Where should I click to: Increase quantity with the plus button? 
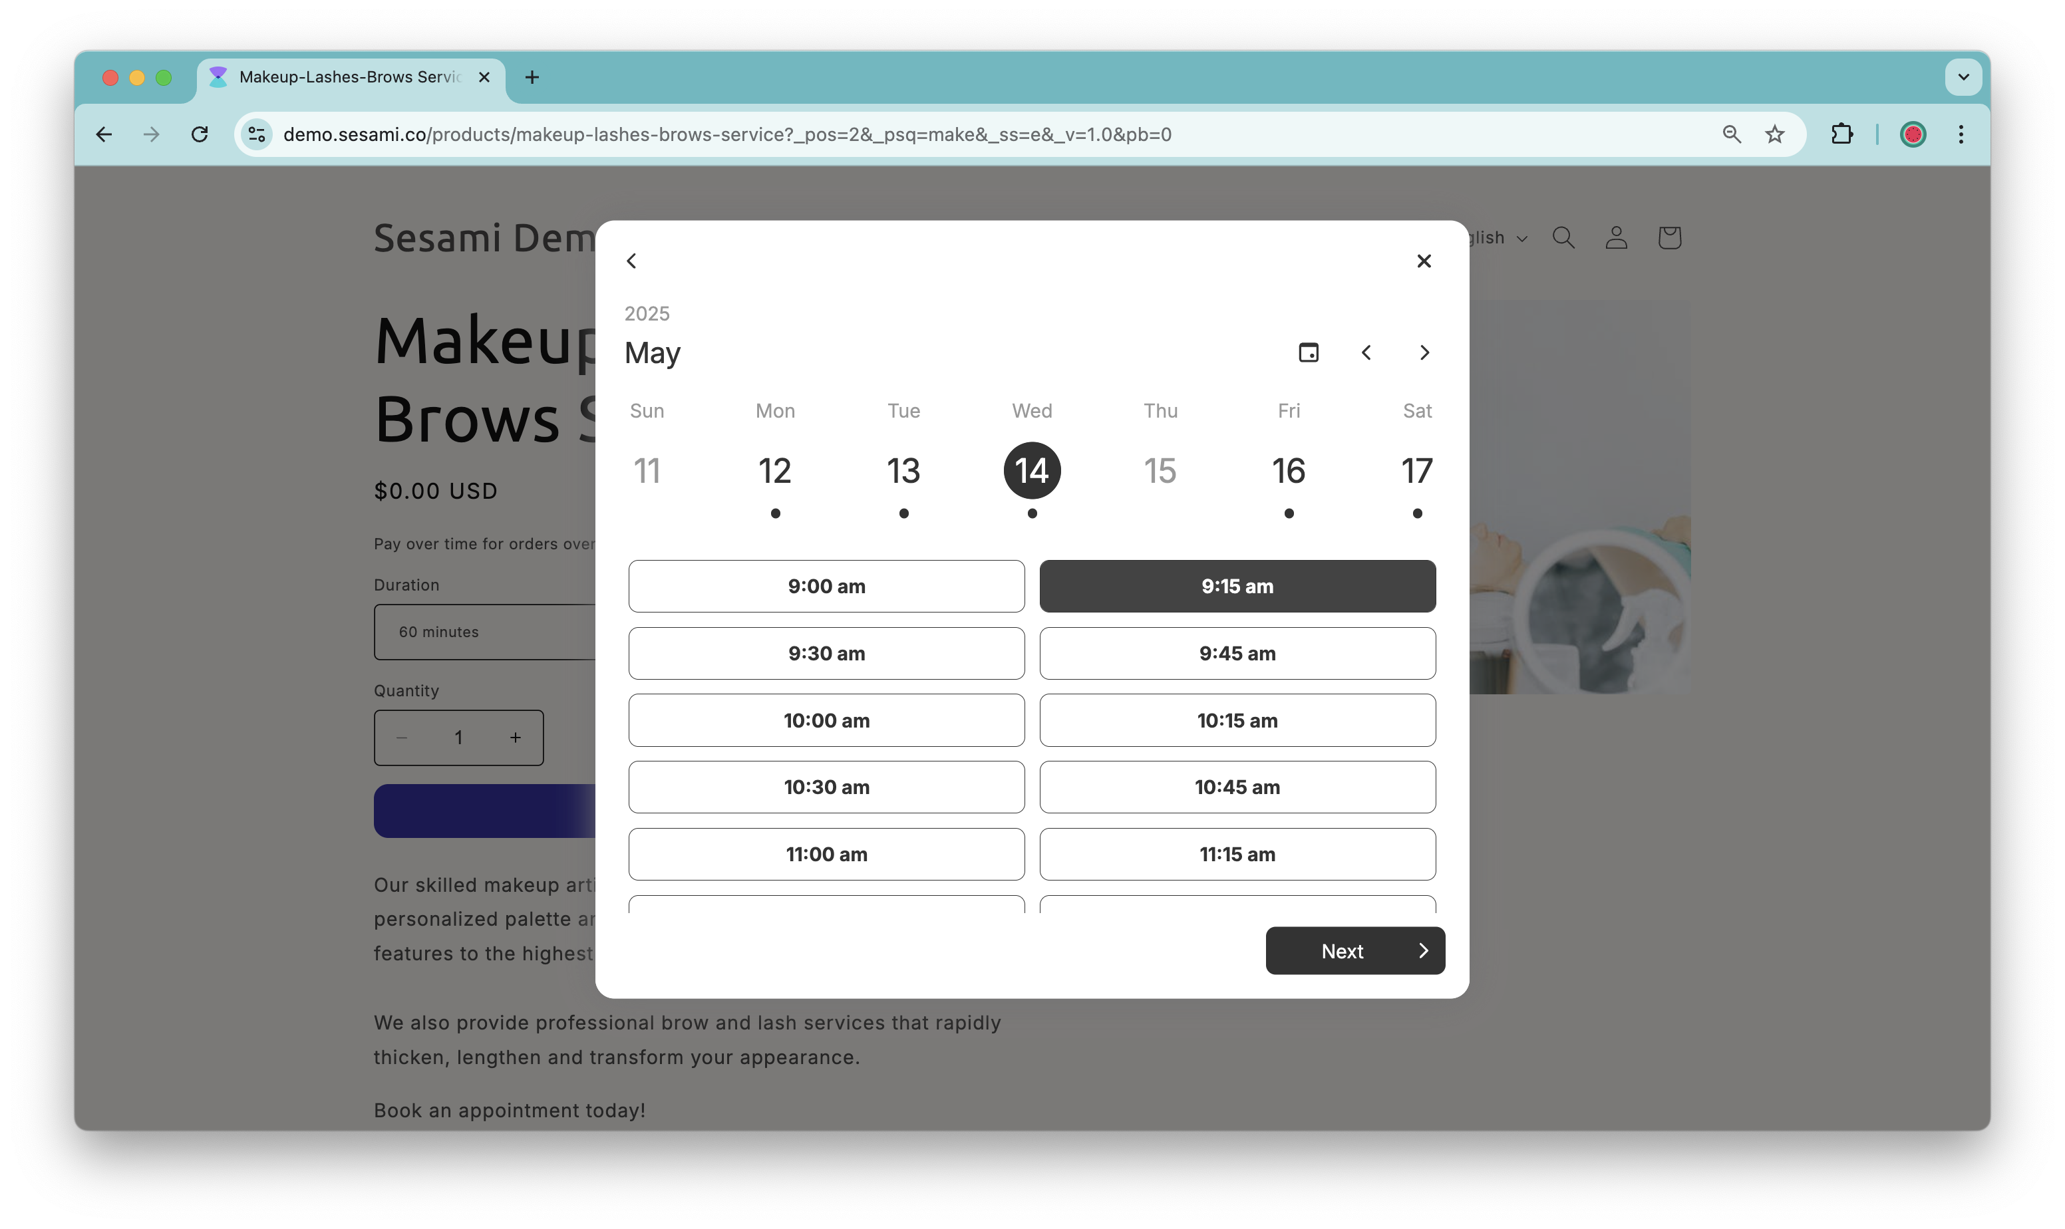[515, 737]
